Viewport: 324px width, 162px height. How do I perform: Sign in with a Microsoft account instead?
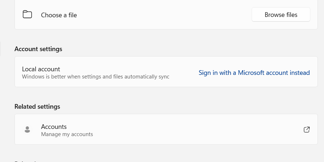click(x=254, y=73)
